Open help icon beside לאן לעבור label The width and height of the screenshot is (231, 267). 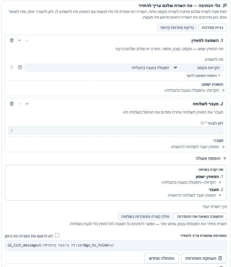coord(202,123)
